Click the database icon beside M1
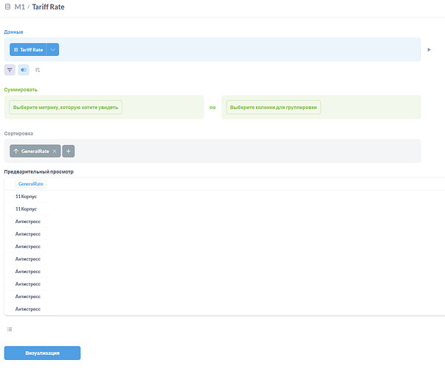This screenshot has width=445, height=368. [x=7, y=7]
